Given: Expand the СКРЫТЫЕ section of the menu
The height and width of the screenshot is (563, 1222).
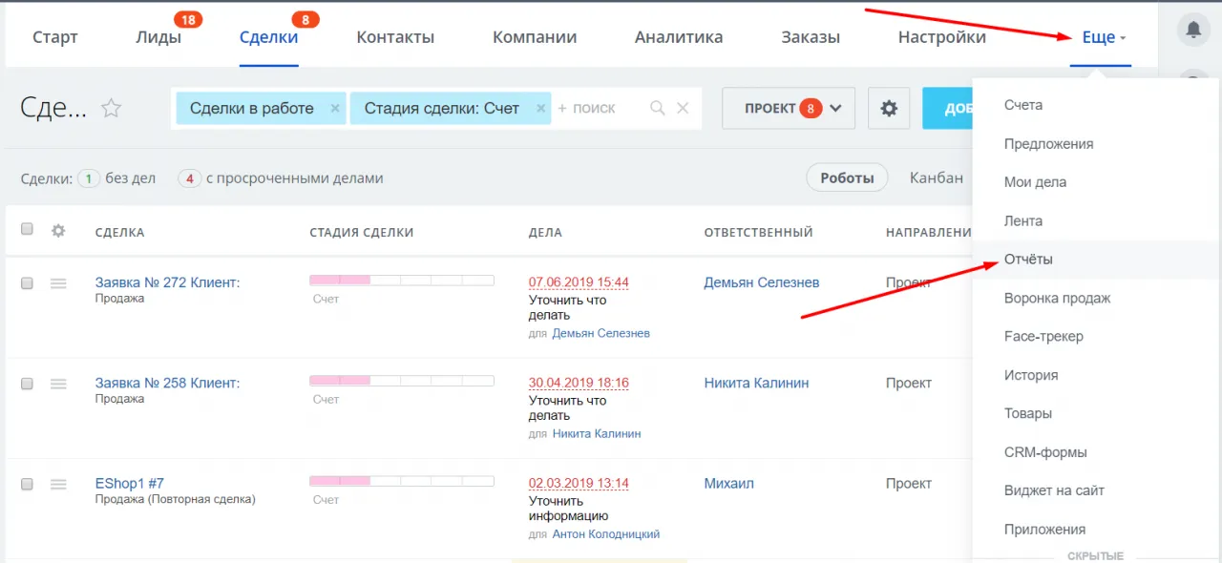Looking at the screenshot, I should point(1096,555).
